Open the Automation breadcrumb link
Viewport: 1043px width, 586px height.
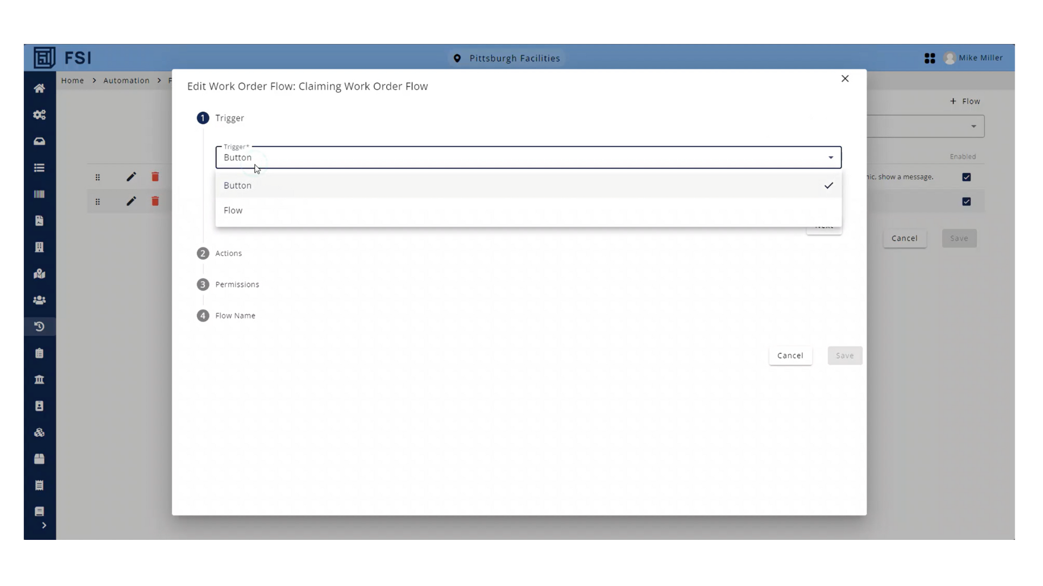[x=126, y=80]
